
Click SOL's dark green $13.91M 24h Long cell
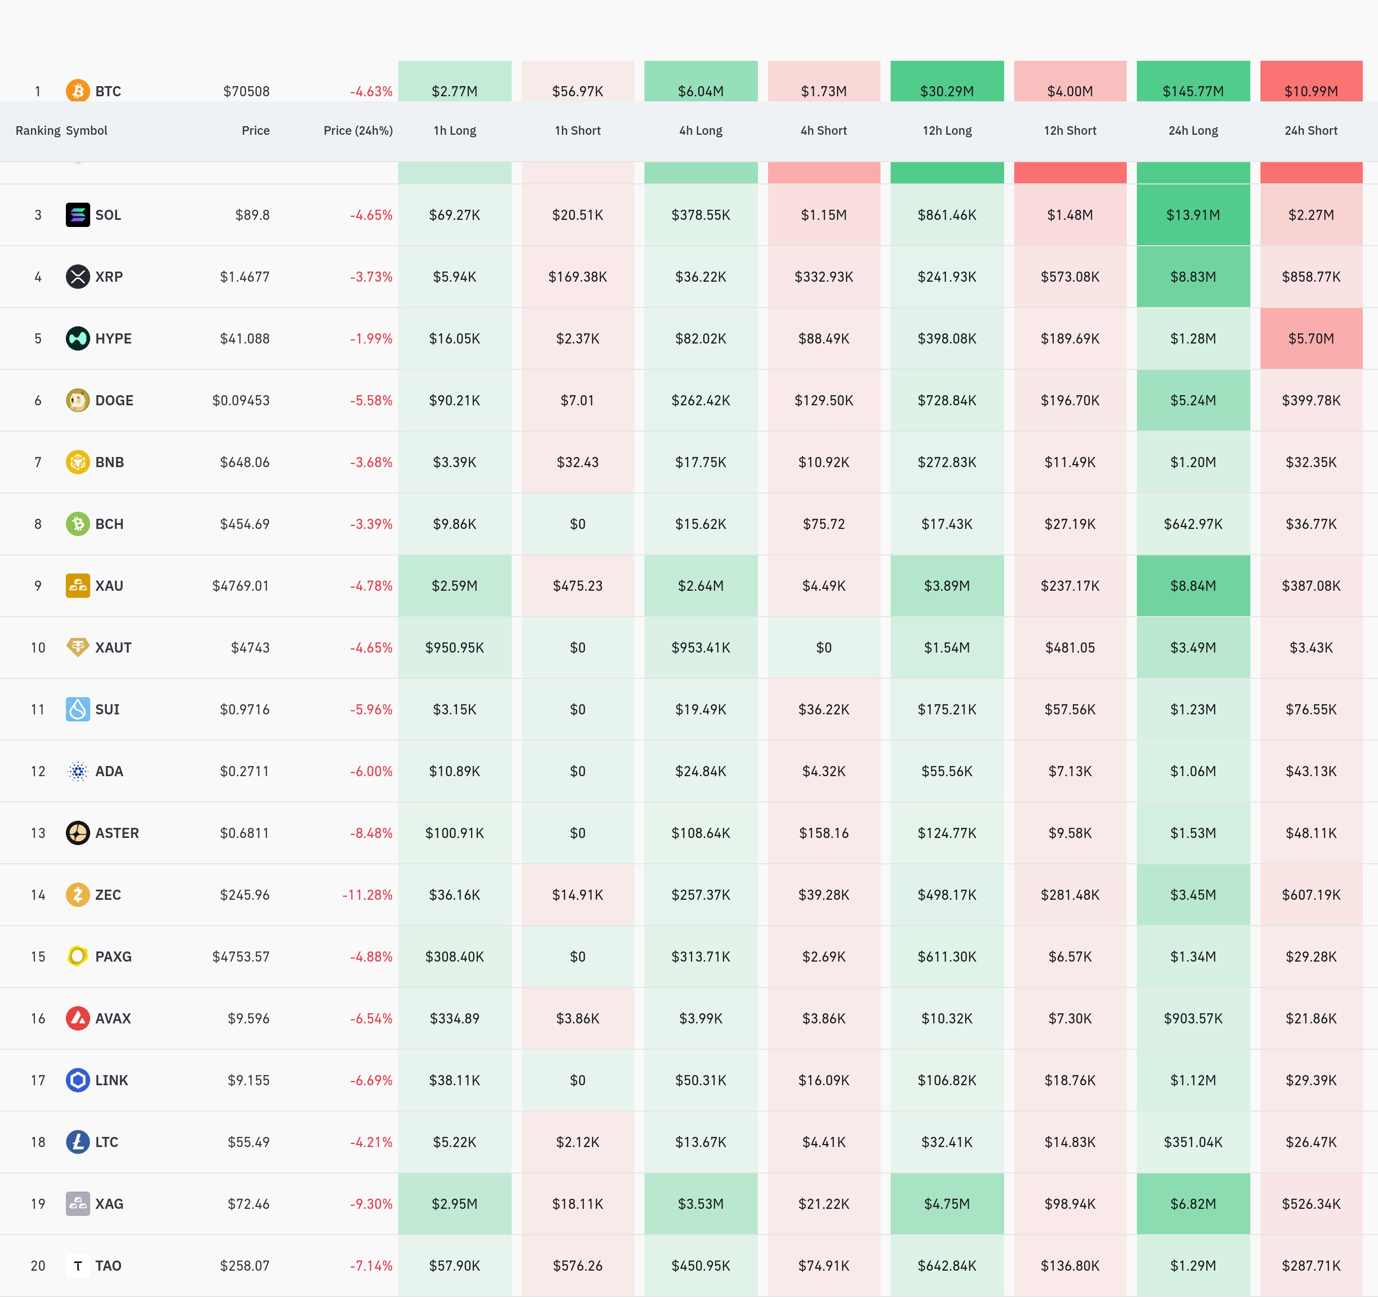[1193, 215]
